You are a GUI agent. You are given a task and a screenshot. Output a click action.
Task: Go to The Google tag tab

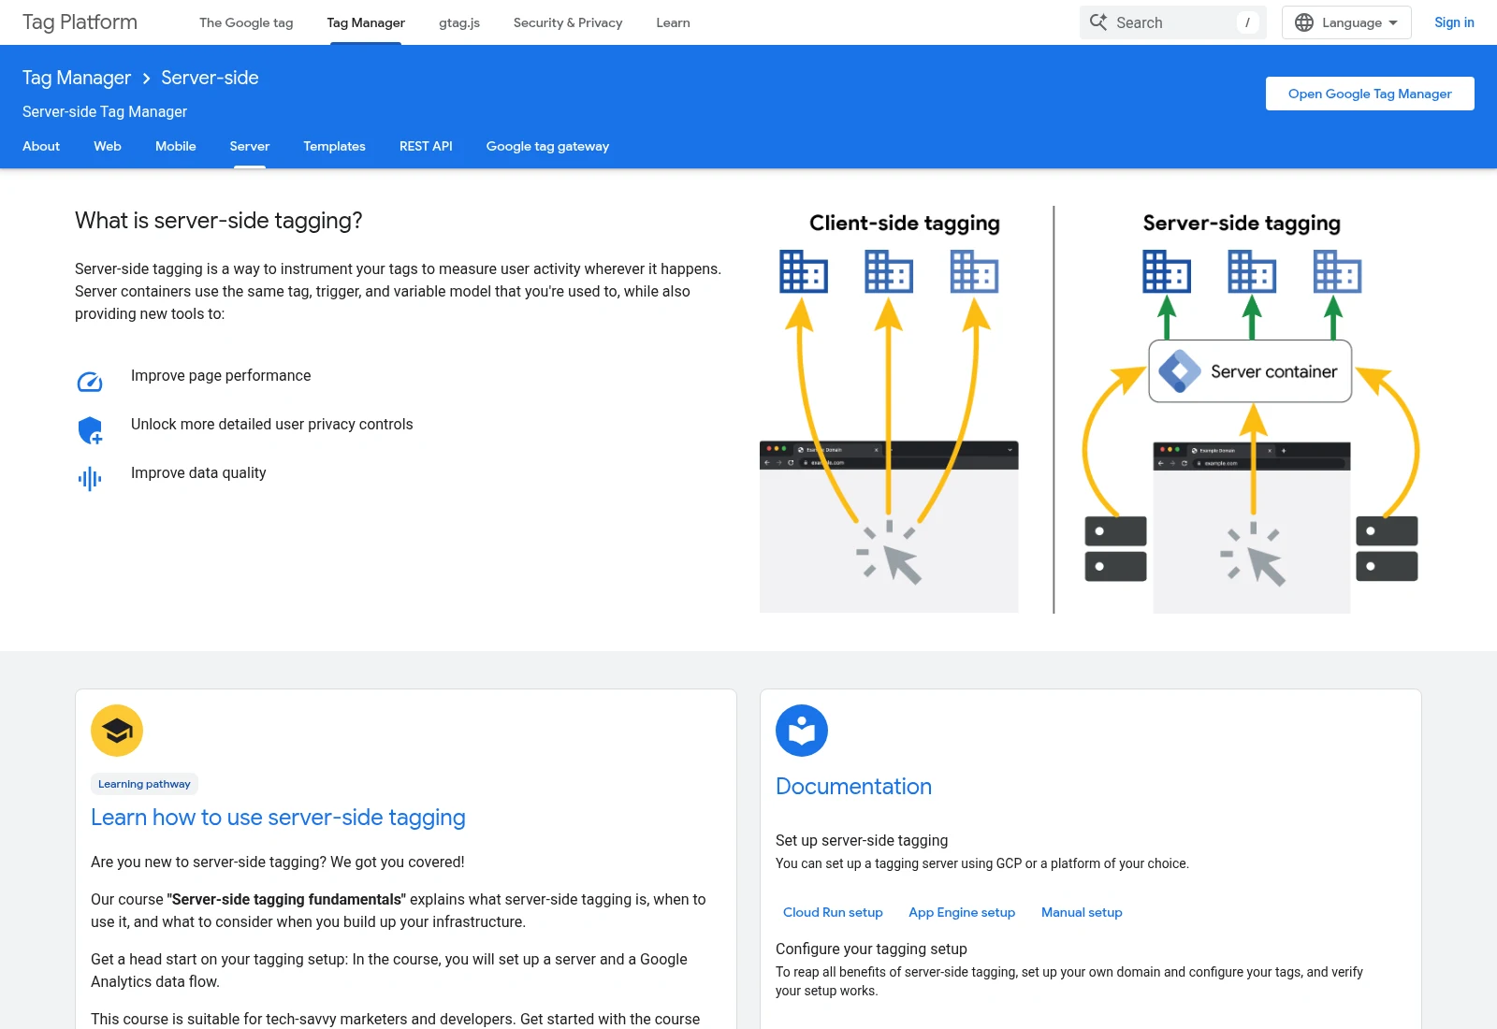click(x=246, y=22)
